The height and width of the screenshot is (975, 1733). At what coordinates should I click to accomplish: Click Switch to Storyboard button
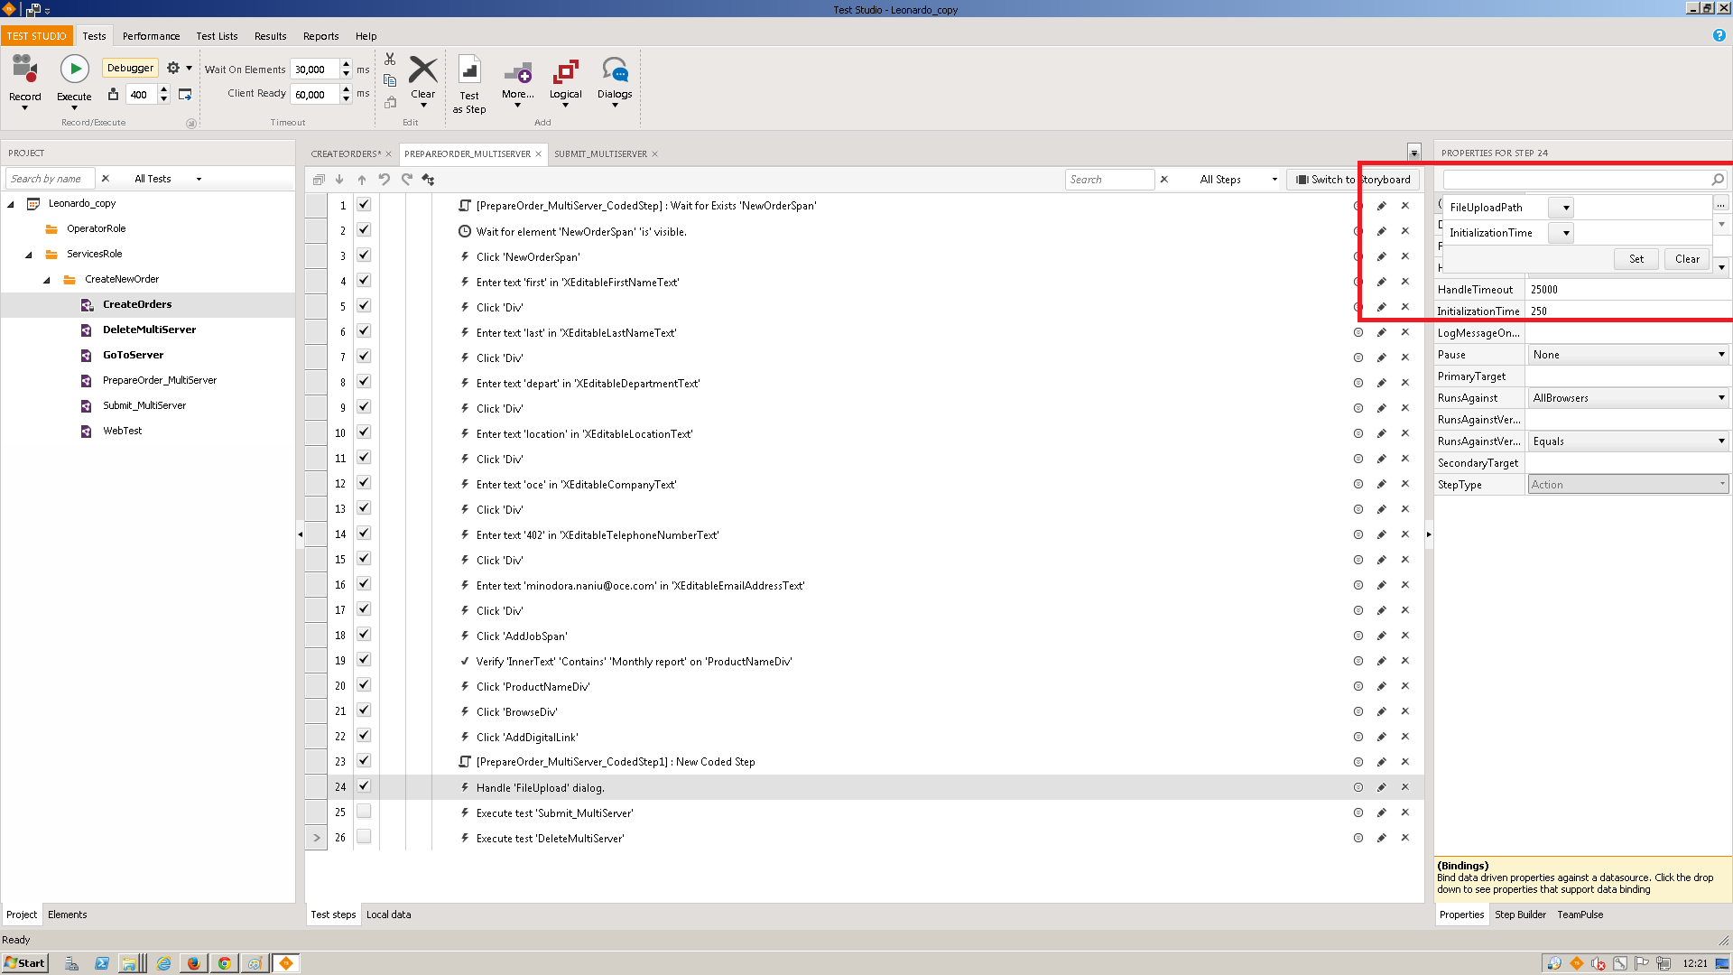[x=1353, y=180]
